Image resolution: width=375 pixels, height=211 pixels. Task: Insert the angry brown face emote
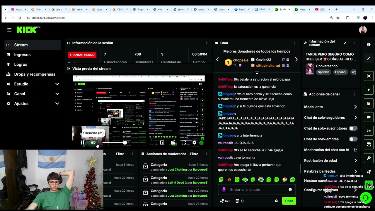(x=229, y=180)
